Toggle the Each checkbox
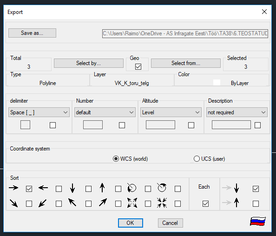Image resolution: width=276 pixels, height=236 pixels. [205, 204]
